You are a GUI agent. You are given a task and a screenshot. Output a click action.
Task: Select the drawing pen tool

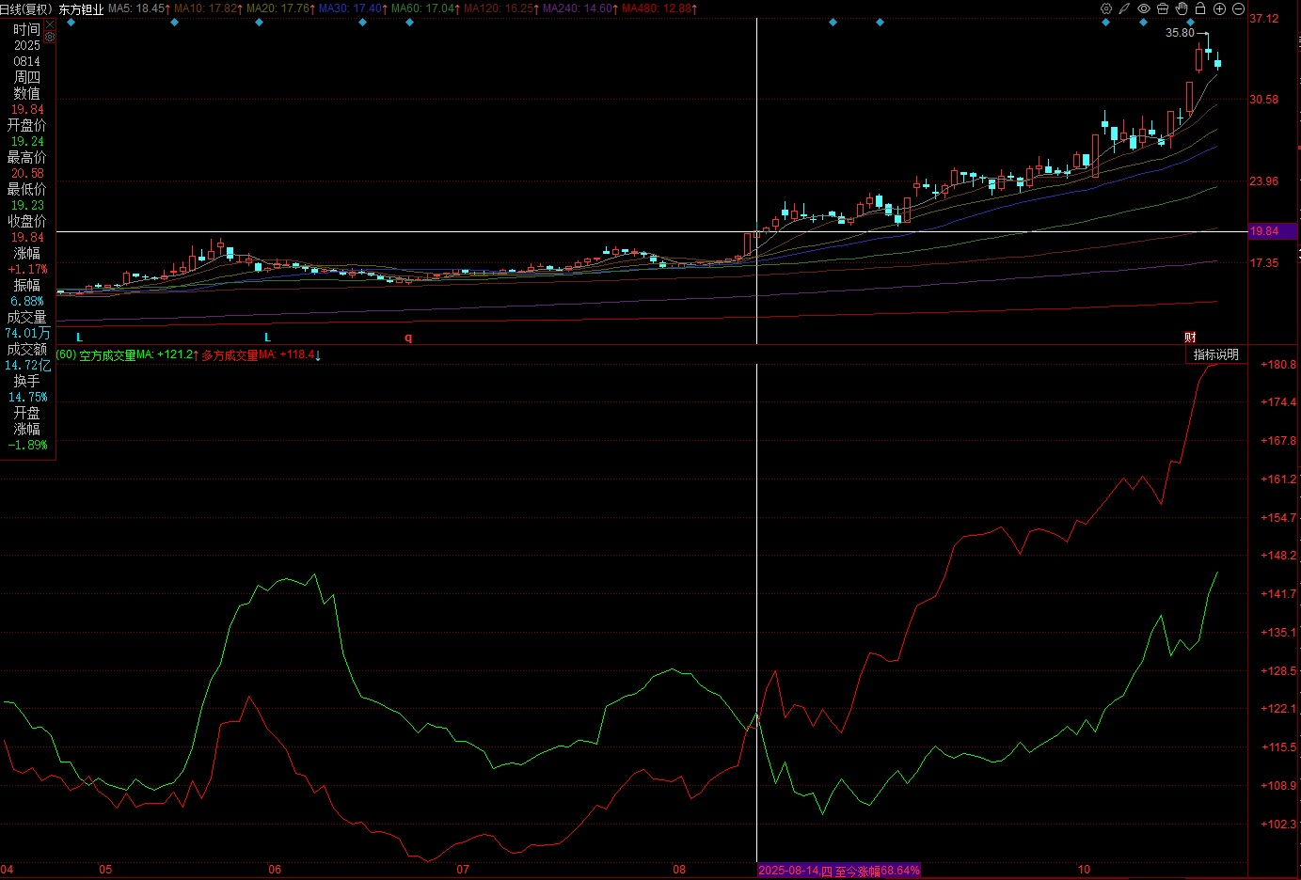click(x=1124, y=8)
